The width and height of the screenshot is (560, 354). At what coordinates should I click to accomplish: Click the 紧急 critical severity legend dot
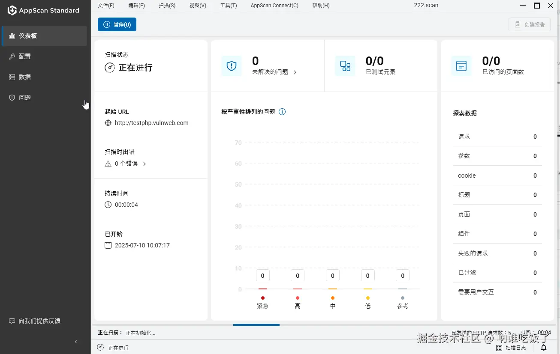[263, 298]
